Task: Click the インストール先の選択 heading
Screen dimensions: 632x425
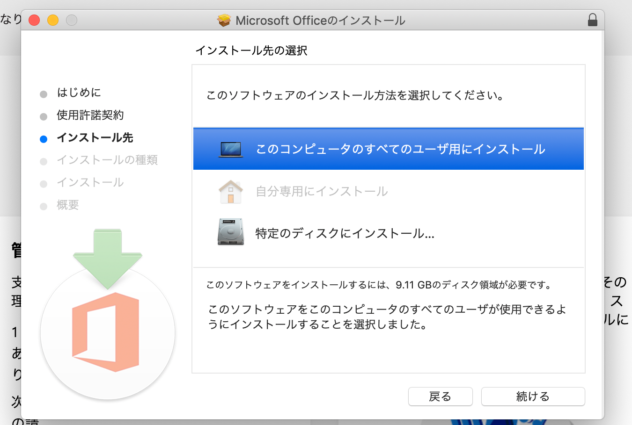Action: [251, 50]
